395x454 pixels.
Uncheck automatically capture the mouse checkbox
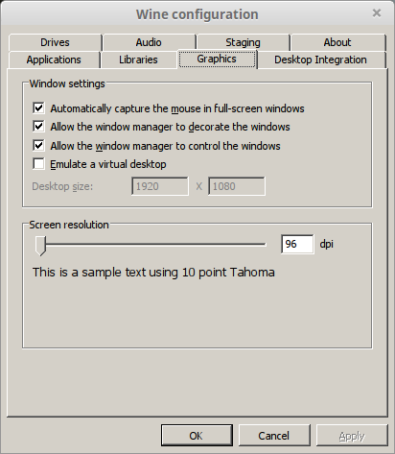tap(38, 108)
